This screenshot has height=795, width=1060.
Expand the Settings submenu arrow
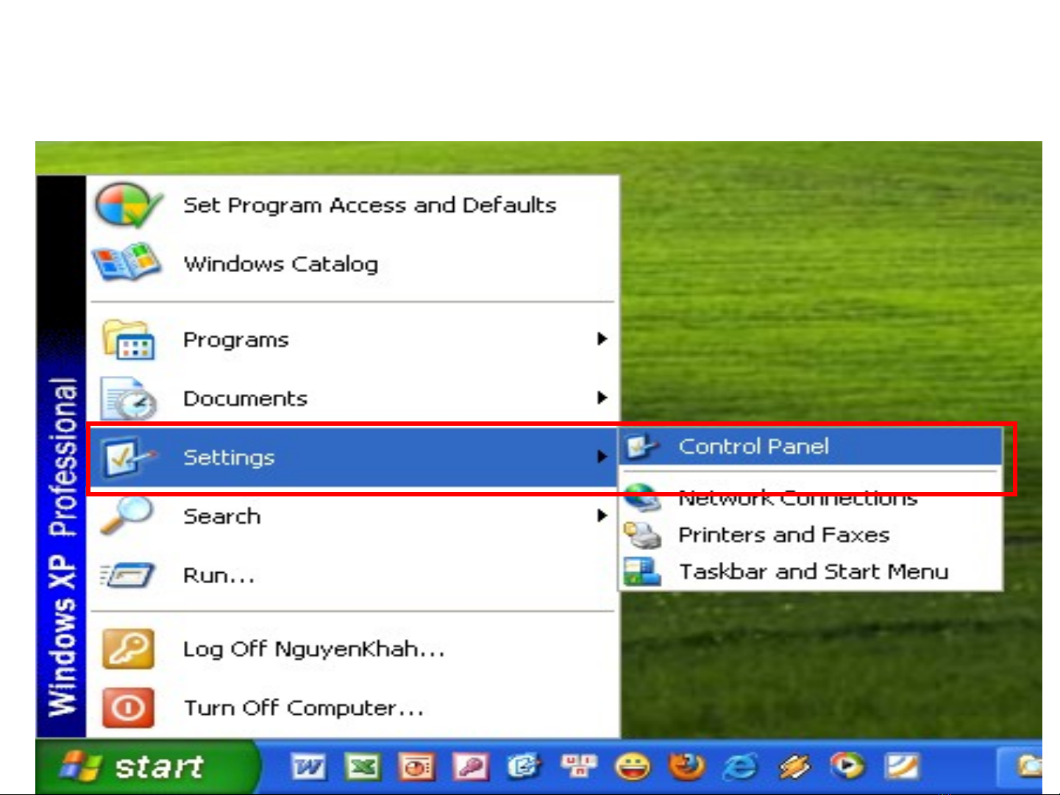pyautogui.click(x=602, y=457)
